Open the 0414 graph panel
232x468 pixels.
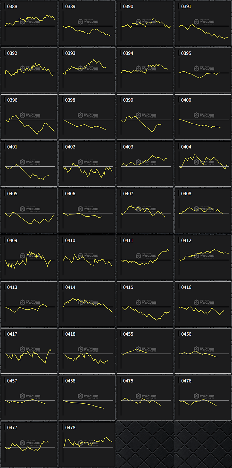(87, 304)
